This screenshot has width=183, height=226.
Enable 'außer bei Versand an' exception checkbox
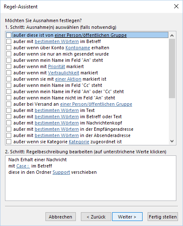coord(9,104)
